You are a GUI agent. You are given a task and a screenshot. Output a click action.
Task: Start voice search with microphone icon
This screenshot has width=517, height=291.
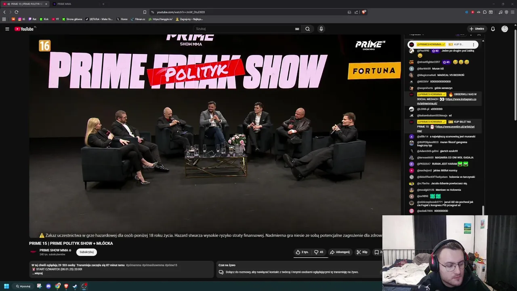[321, 29]
